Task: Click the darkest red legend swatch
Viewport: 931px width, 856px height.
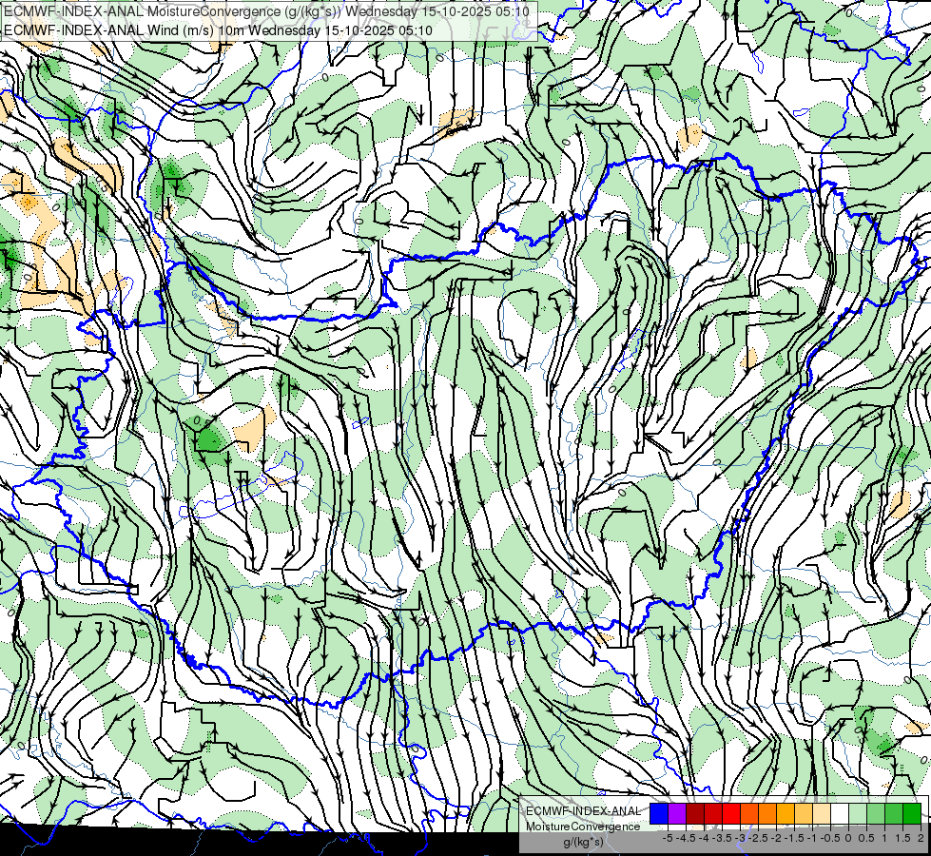Action: pyautogui.click(x=695, y=814)
